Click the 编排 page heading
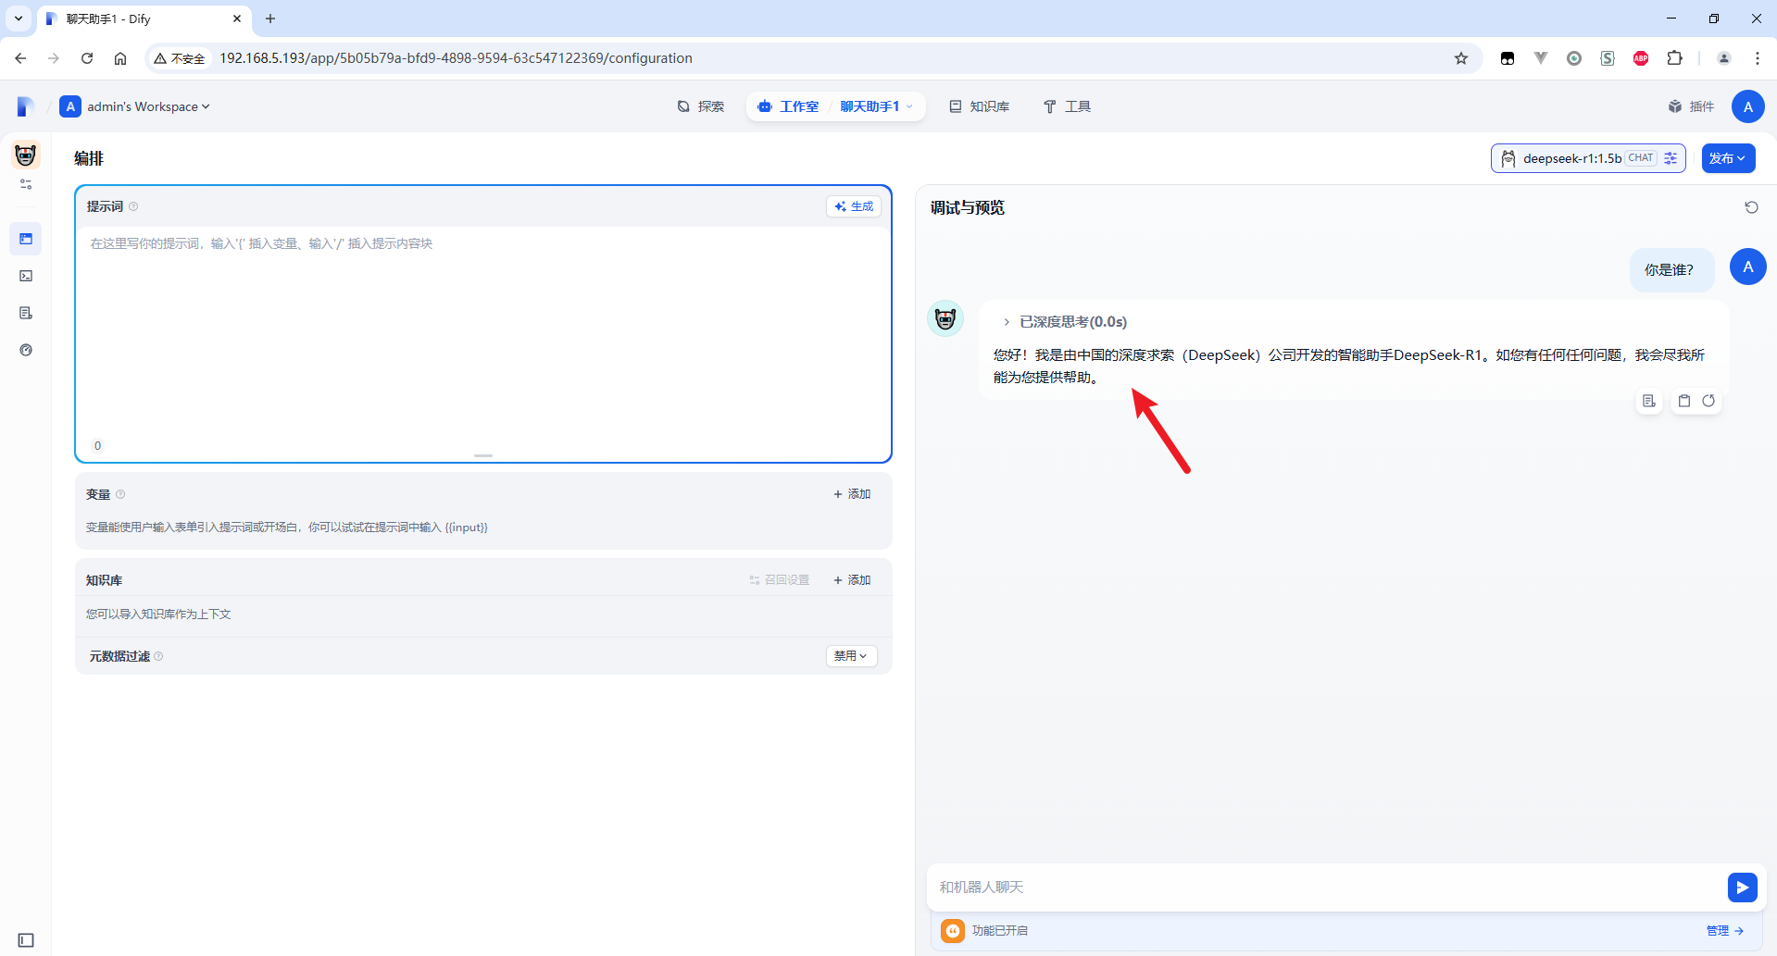Viewport: 1777px width, 956px height. [89, 158]
